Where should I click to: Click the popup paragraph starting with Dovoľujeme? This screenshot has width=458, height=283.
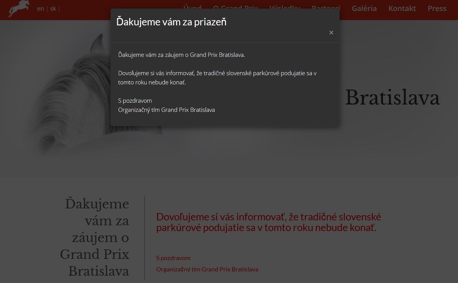click(x=217, y=78)
